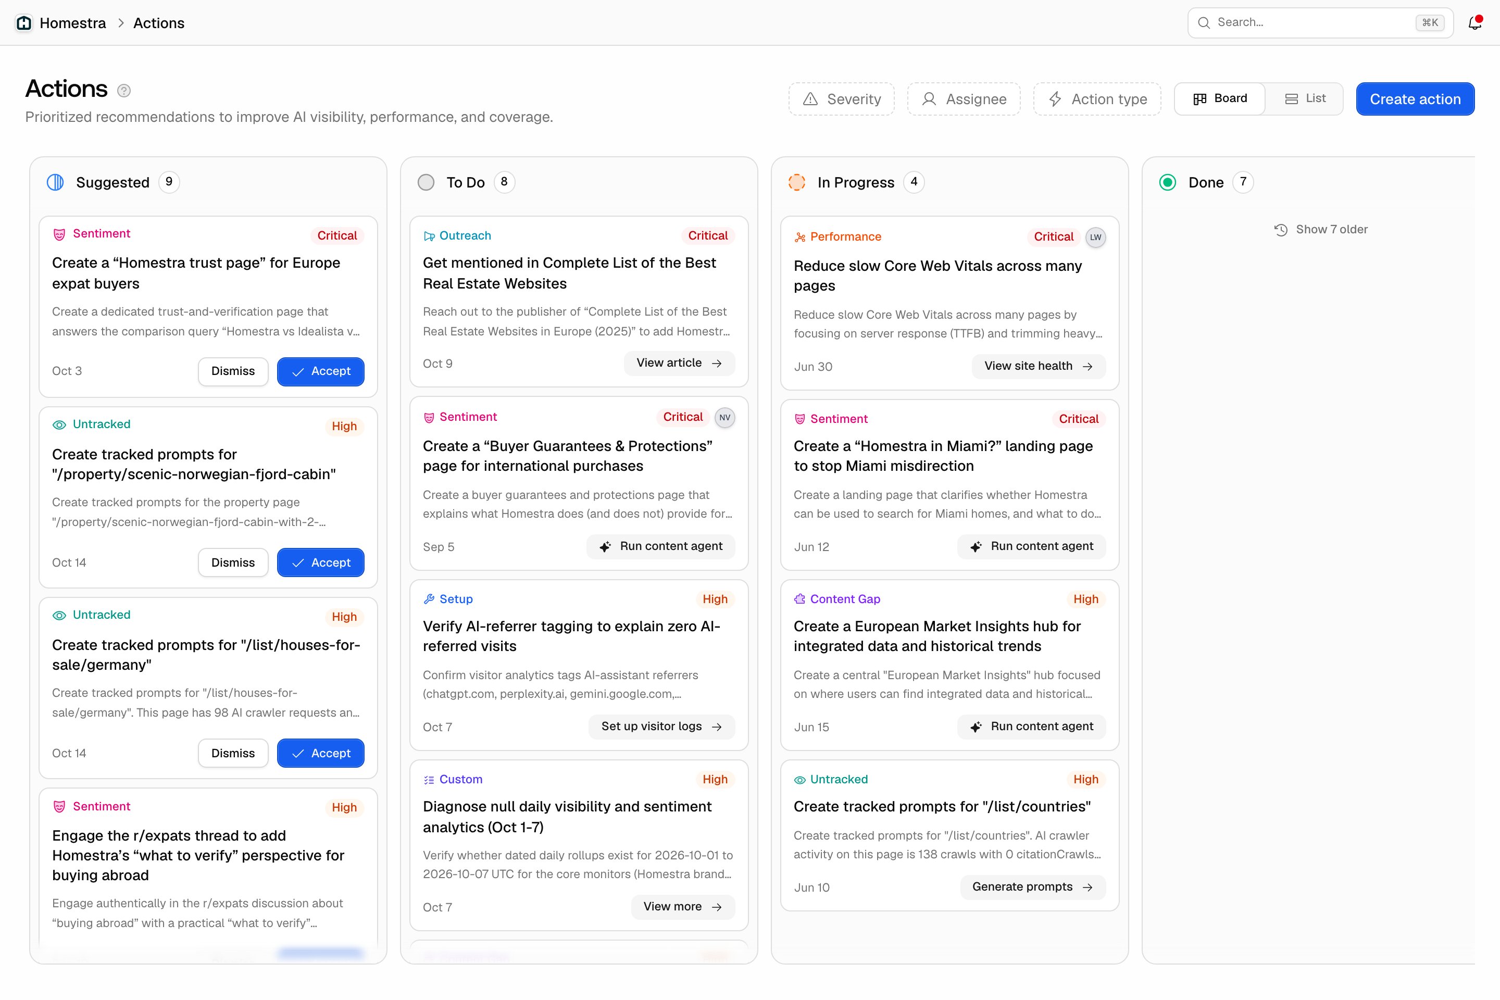
Task: Click the Content Gap puzzle icon
Action: (x=800, y=599)
